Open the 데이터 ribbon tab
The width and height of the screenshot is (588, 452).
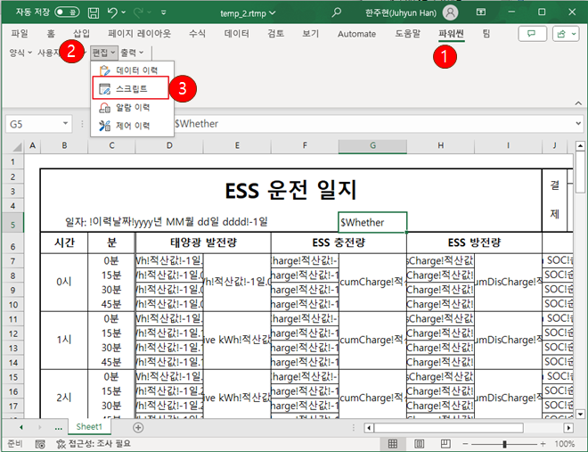[237, 34]
